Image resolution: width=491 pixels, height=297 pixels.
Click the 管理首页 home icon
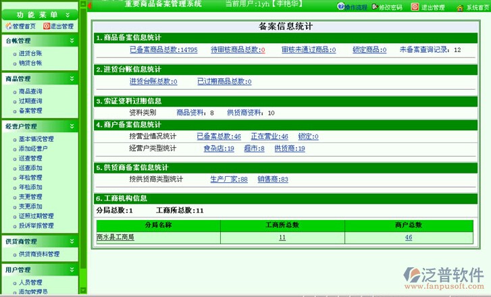pos(9,26)
